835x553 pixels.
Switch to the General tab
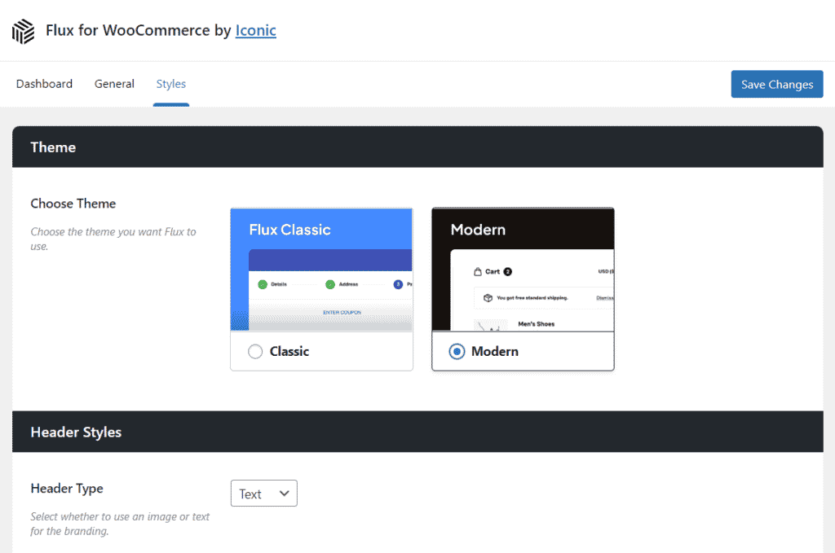(x=114, y=84)
